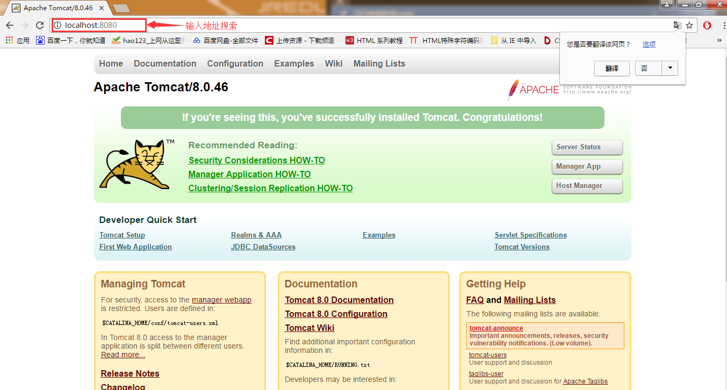Screen dimensions: 727x390
Task: Close the Apache Tomcat/8.0.46 tab
Action: tap(101, 8)
